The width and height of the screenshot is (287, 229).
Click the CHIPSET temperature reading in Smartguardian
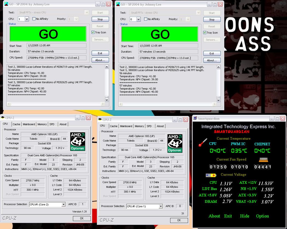[x=262, y=150]
